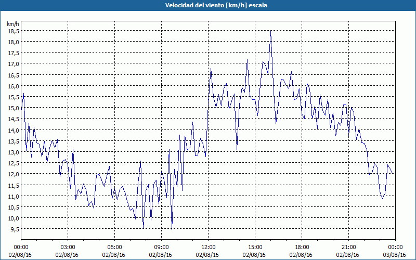Click the 13,0 y-axis value
Viewport: 416px width, 260px height.
click(14, 152)
